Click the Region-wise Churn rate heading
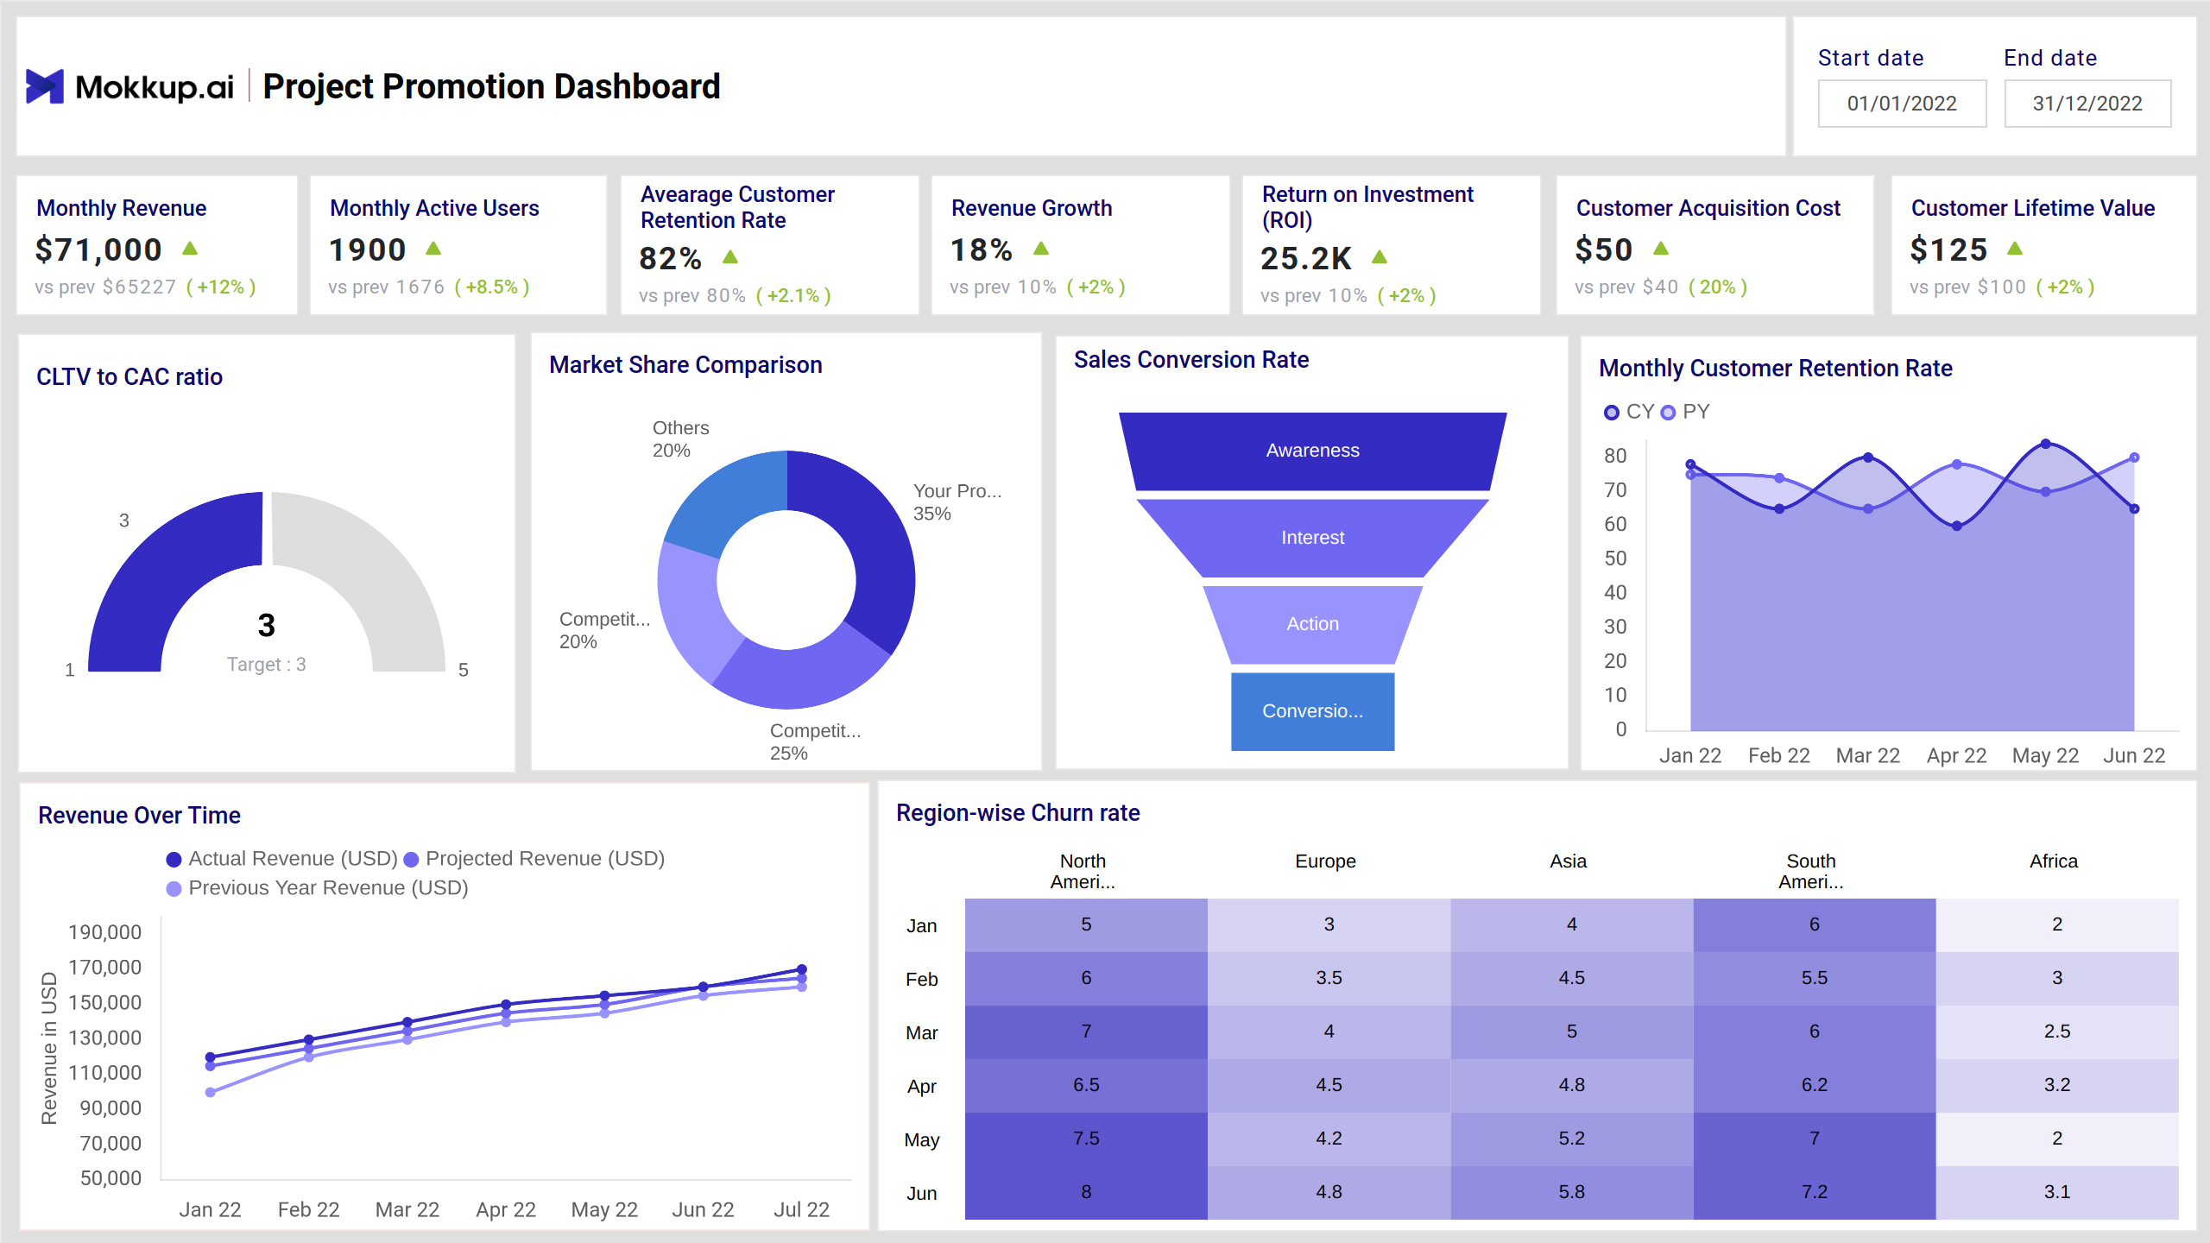This screenshot has height=1243, width=2210. (x=1018, y=813)
